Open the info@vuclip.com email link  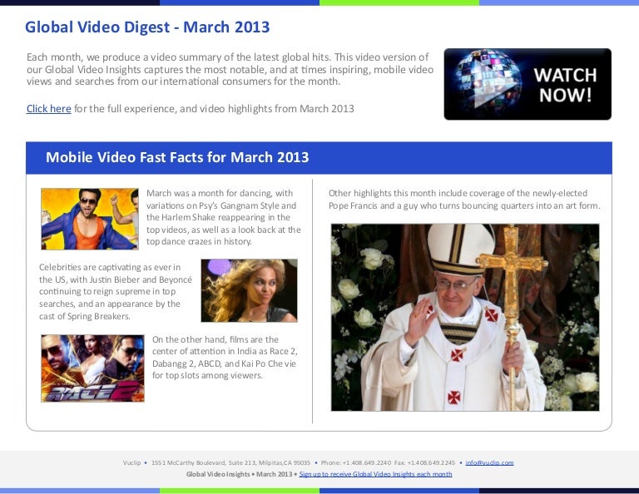tap(489, 462)
